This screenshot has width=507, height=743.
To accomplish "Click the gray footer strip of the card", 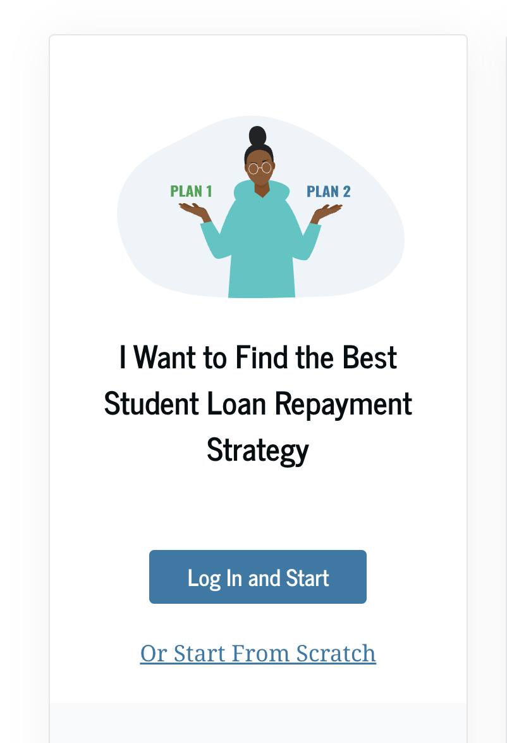I will point(258,723).
